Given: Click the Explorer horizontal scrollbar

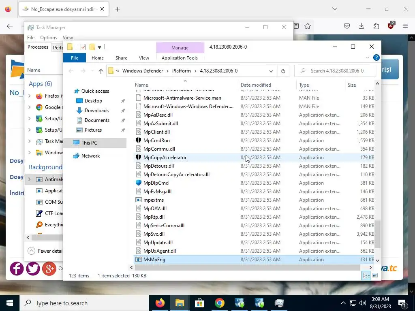Looking at the screenshot, I should pyautogui.click(x=247, y=268).
